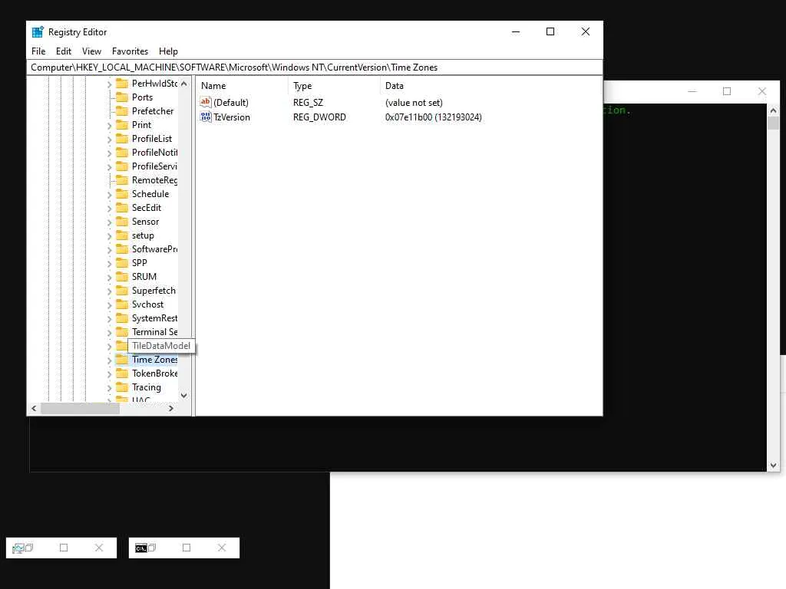This screenshot has width=786, height=589.
Task: Open the Favorites menu
Action: 130,51
